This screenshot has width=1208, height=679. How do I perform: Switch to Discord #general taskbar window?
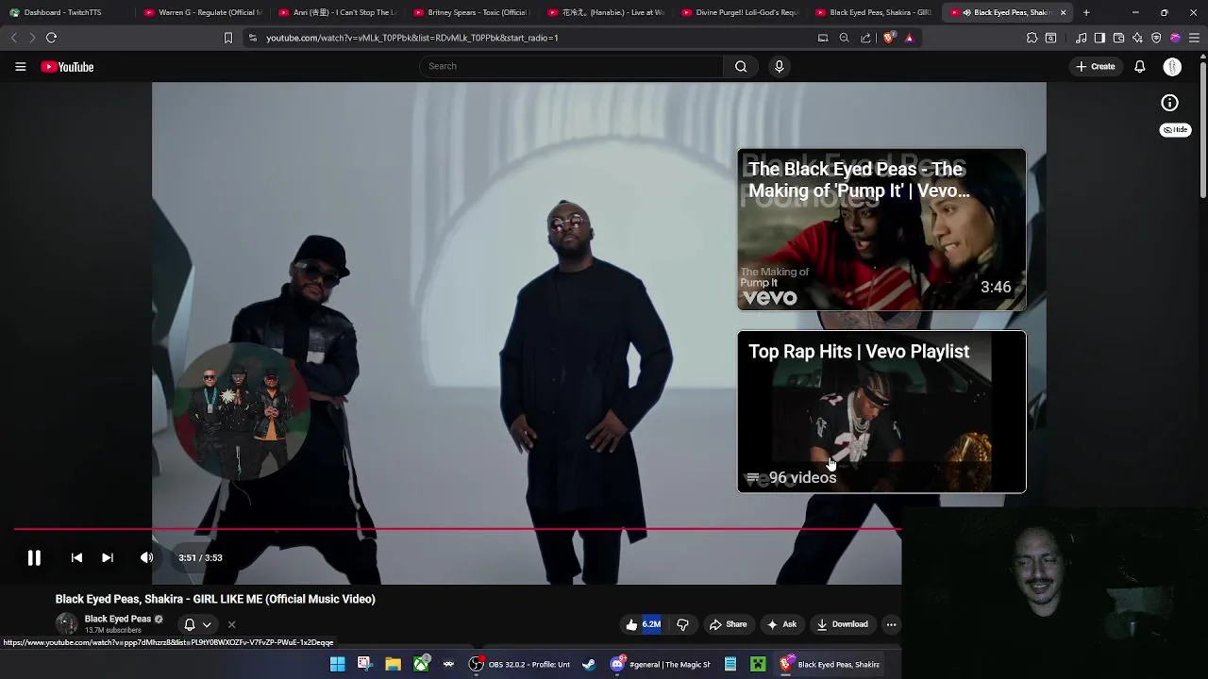pyautogui.click(x=661, y=664)
